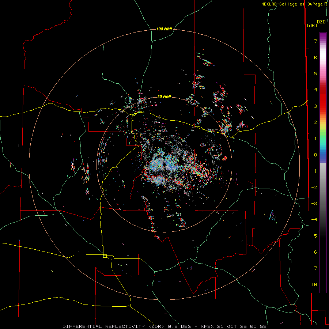This screenshot has width=329, height=329.
Task: Click the '-5' value on color scale
Action: click(x=314, y=236)
